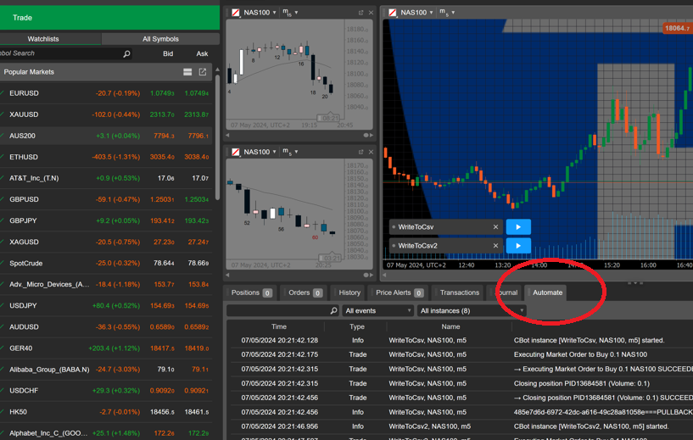Open the All instances (8) dropdown

point(472,310)
